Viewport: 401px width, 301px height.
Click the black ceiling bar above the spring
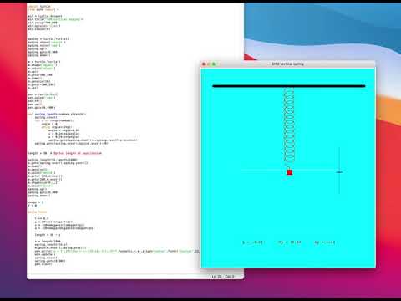[289, 86]
